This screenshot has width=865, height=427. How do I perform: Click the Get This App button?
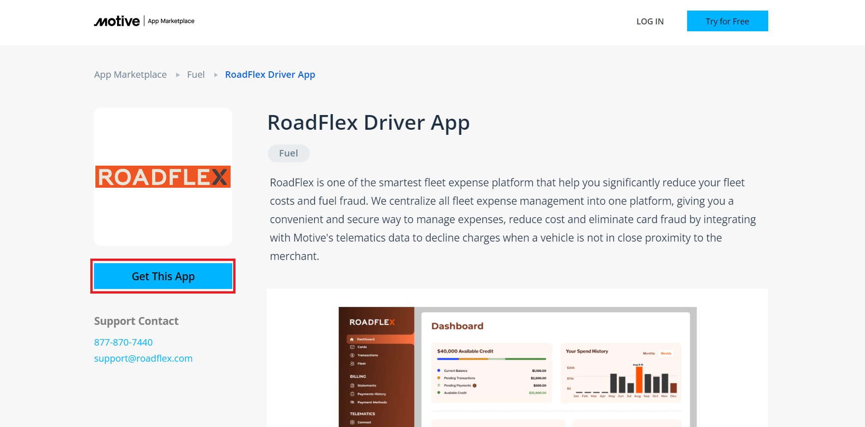point(163,276)
